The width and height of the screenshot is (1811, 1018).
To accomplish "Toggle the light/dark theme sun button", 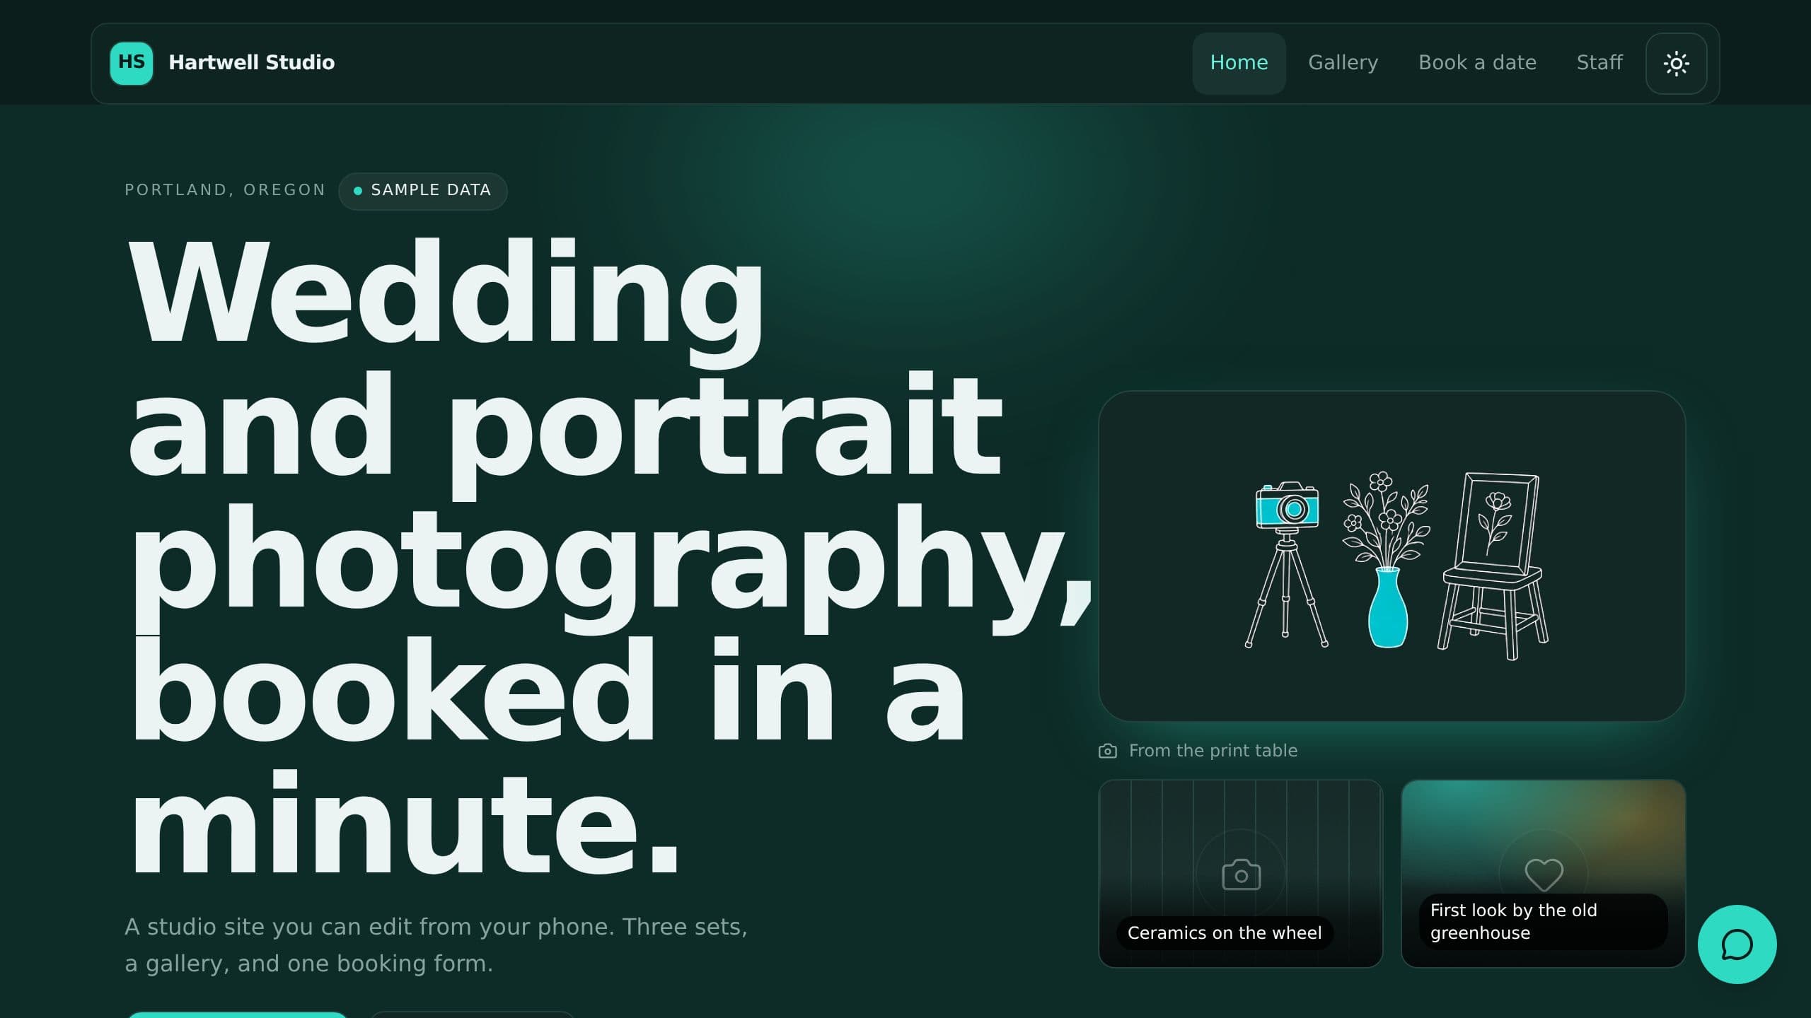I will [1676, 63].
